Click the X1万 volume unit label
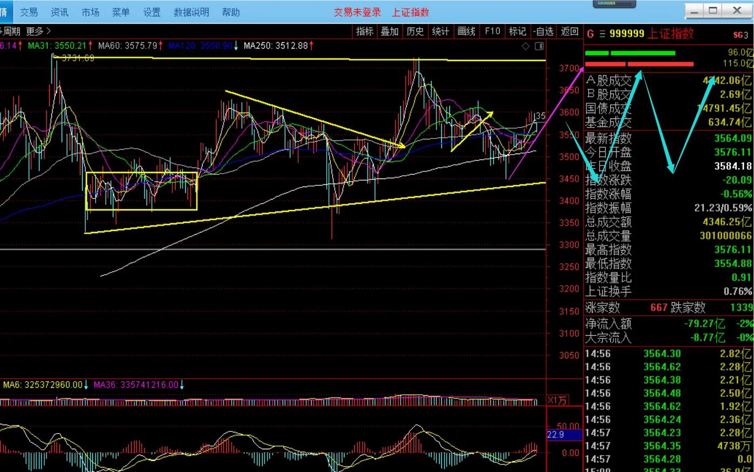754x472 pixels. [x=557, y=400]
